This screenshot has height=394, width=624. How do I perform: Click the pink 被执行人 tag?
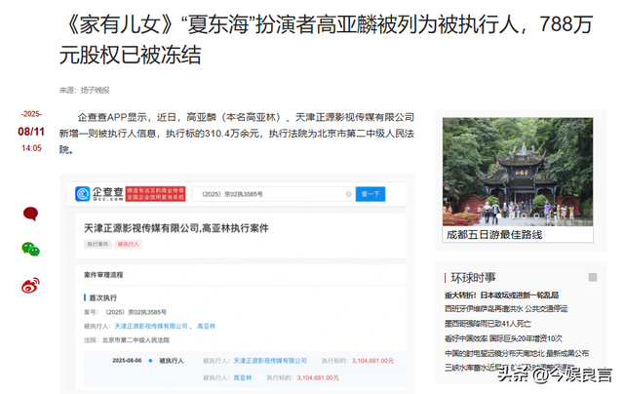128,244
